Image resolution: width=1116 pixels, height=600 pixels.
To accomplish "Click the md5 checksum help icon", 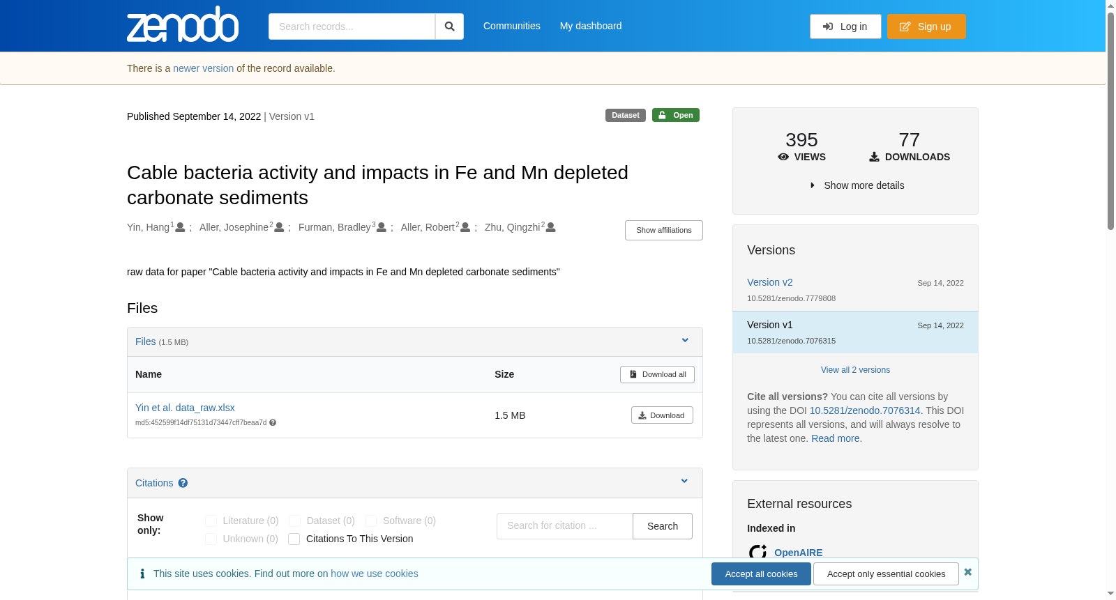I will coord(273,422).
